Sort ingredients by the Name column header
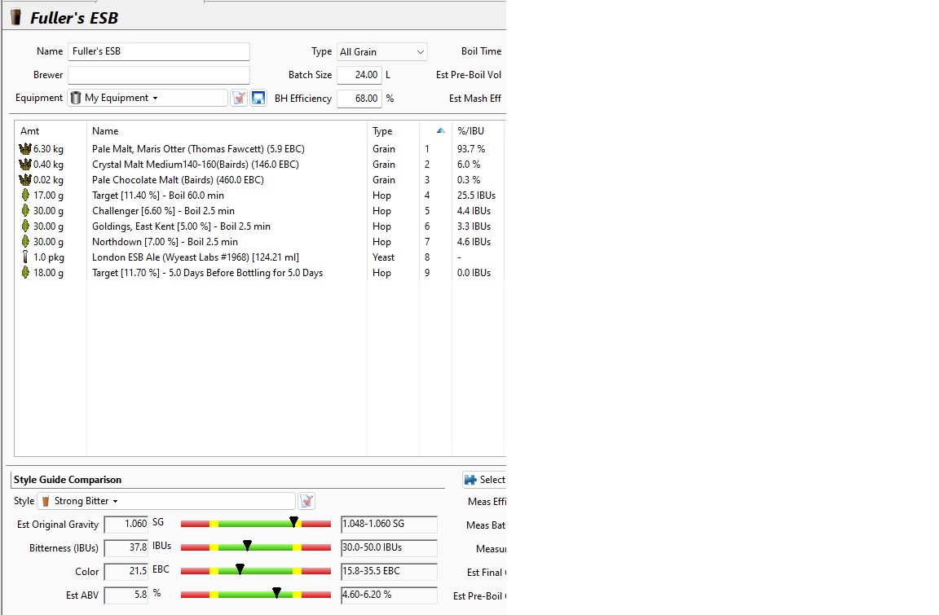 tap(105, 131)
